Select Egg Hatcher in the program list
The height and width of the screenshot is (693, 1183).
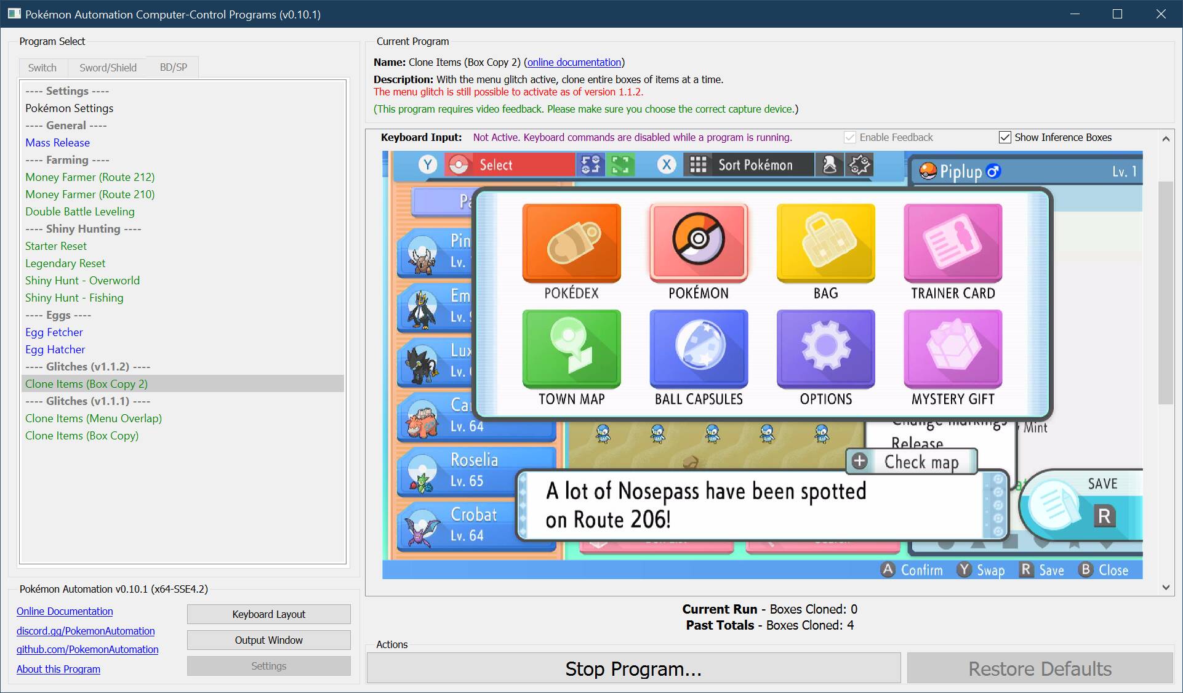[55, 349]
